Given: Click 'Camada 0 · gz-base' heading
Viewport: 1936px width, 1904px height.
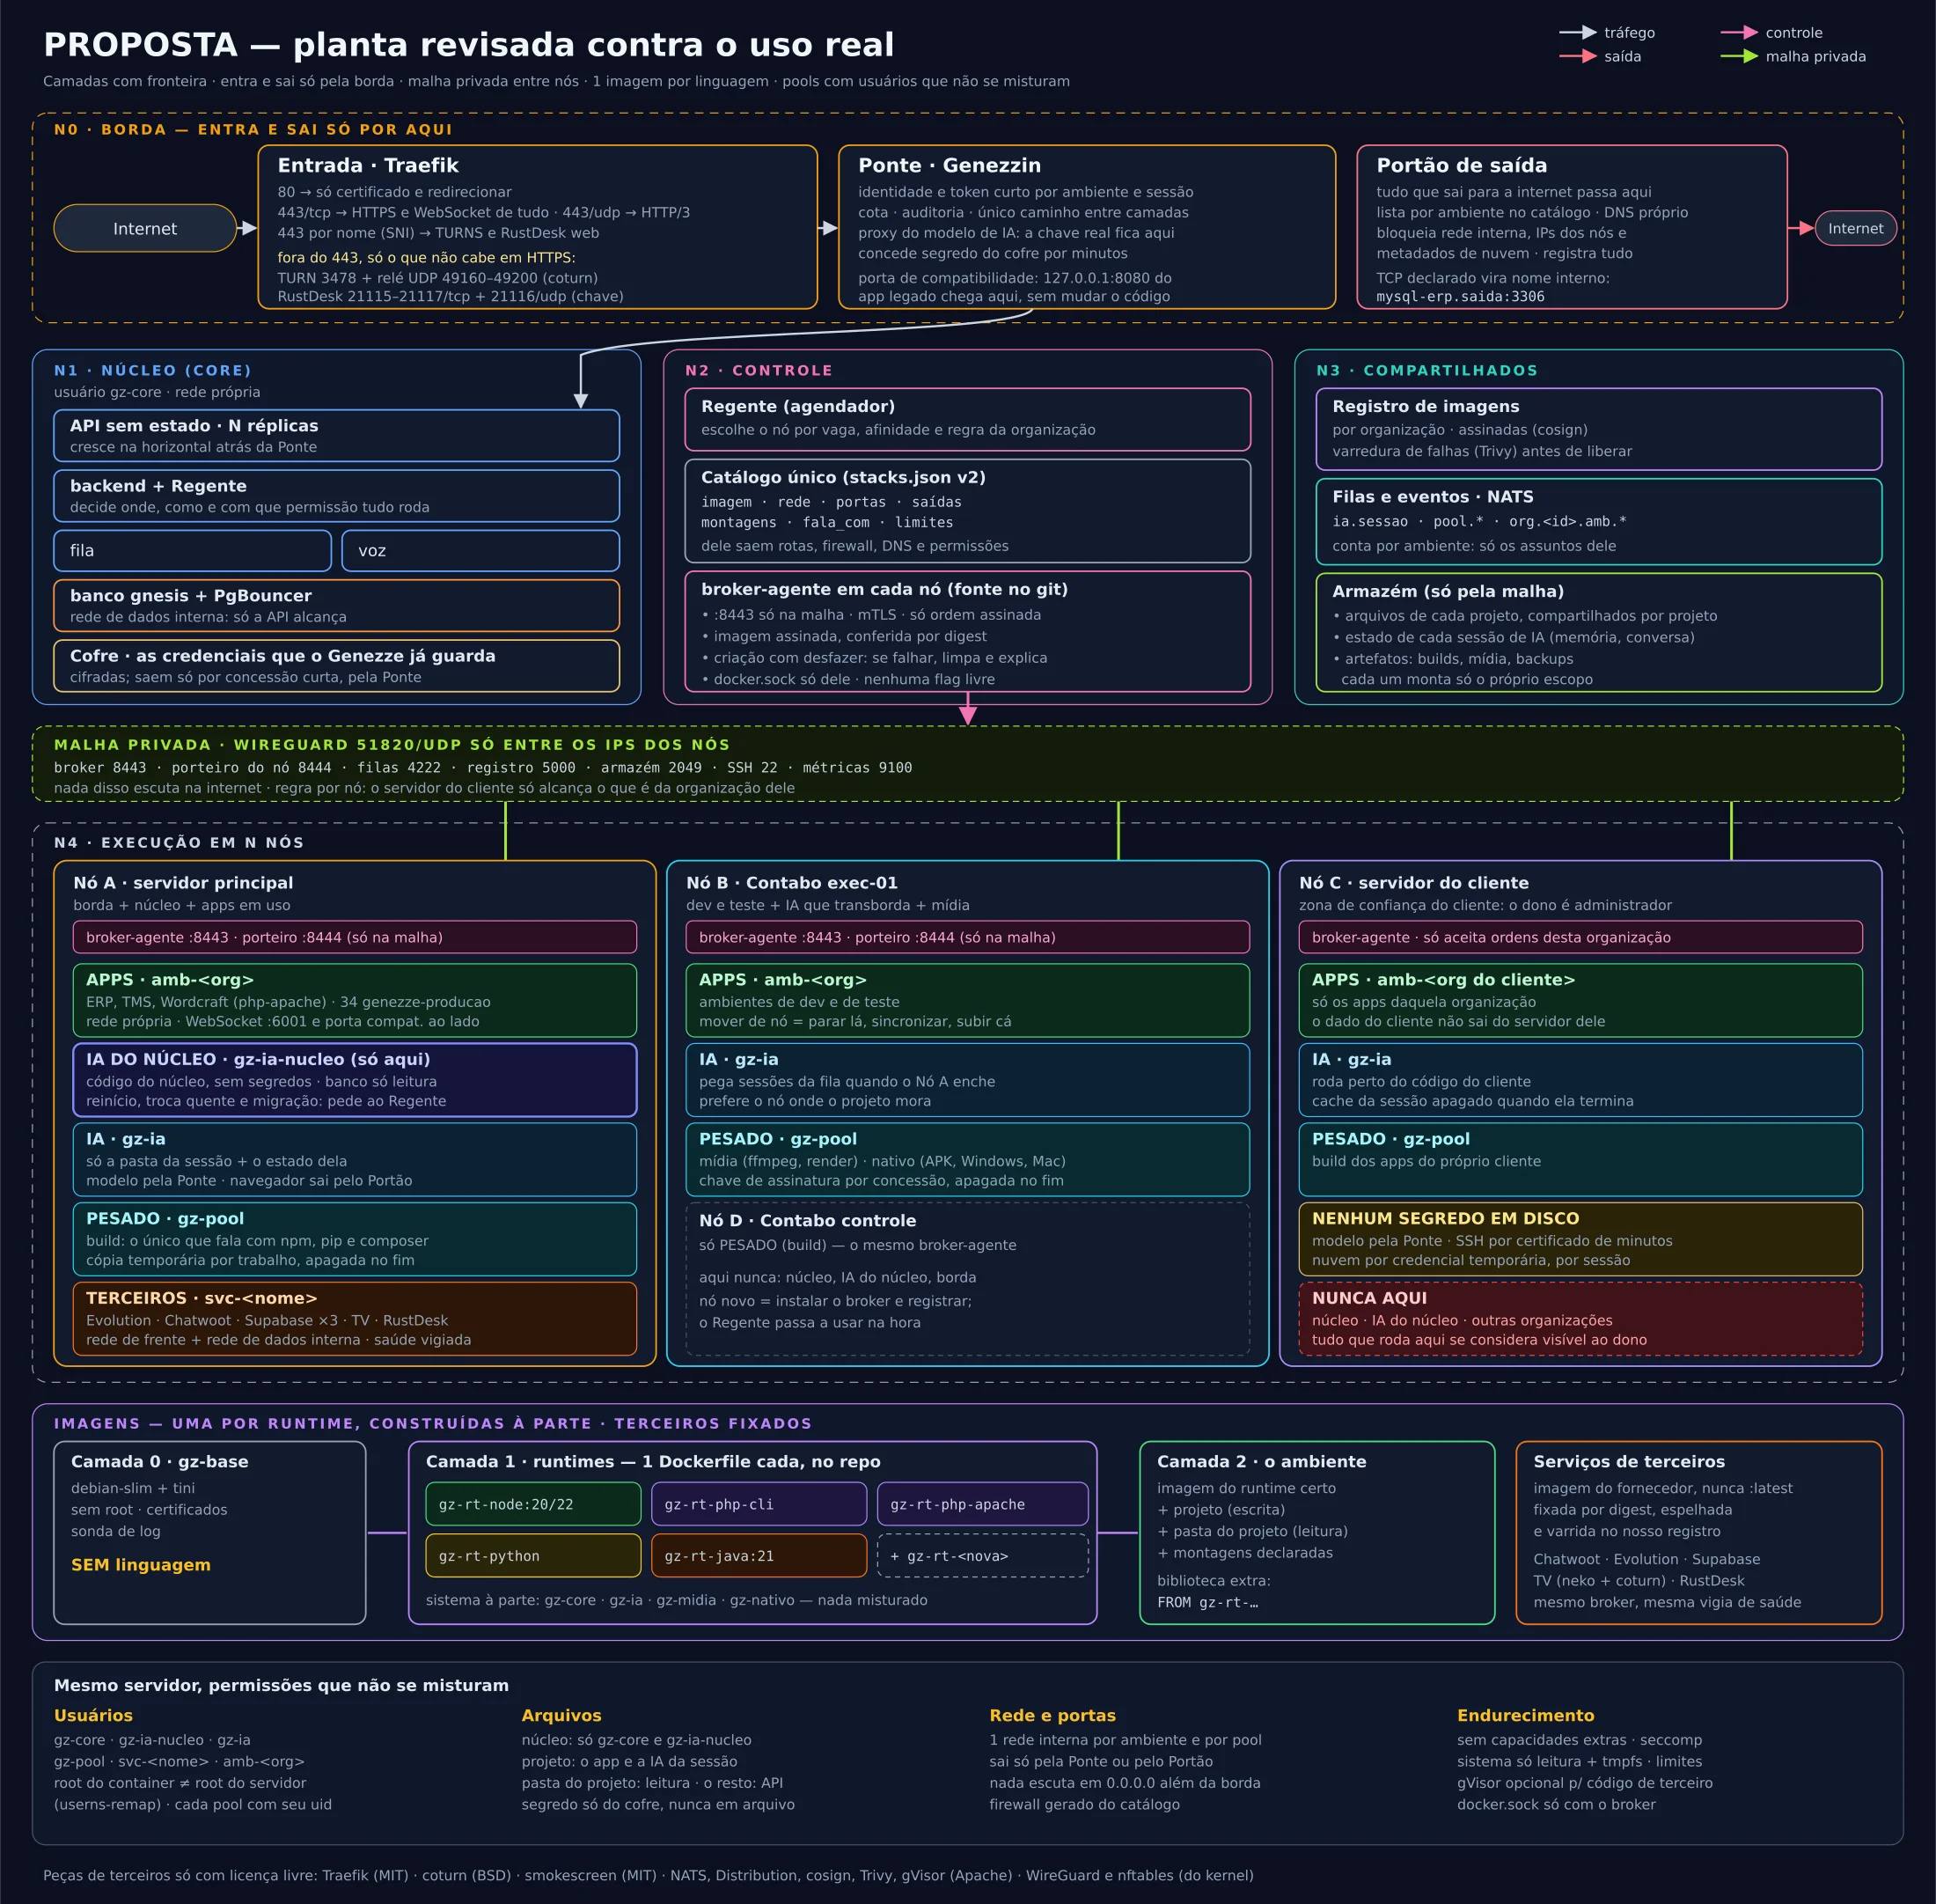Looking at the screenshot, I should pos(160,1462).
